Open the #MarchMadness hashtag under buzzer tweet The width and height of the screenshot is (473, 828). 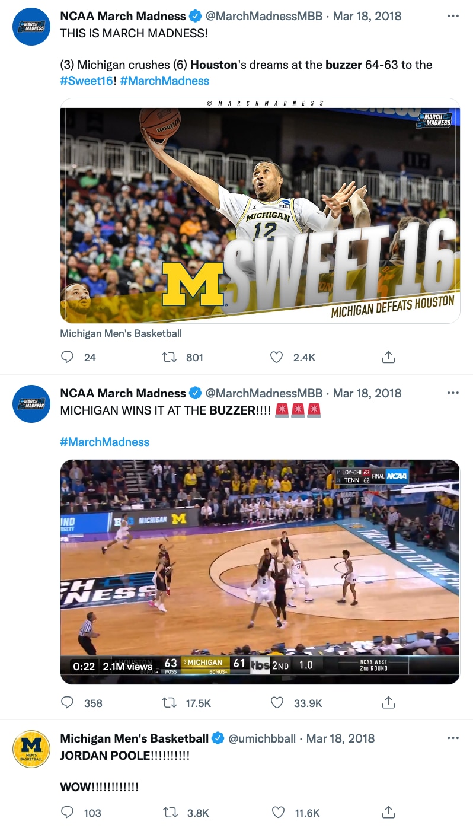pos(105,442)
